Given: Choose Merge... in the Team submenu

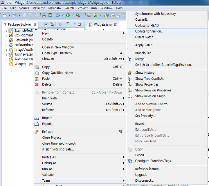Looking at the screenshot, I should 167,59.
